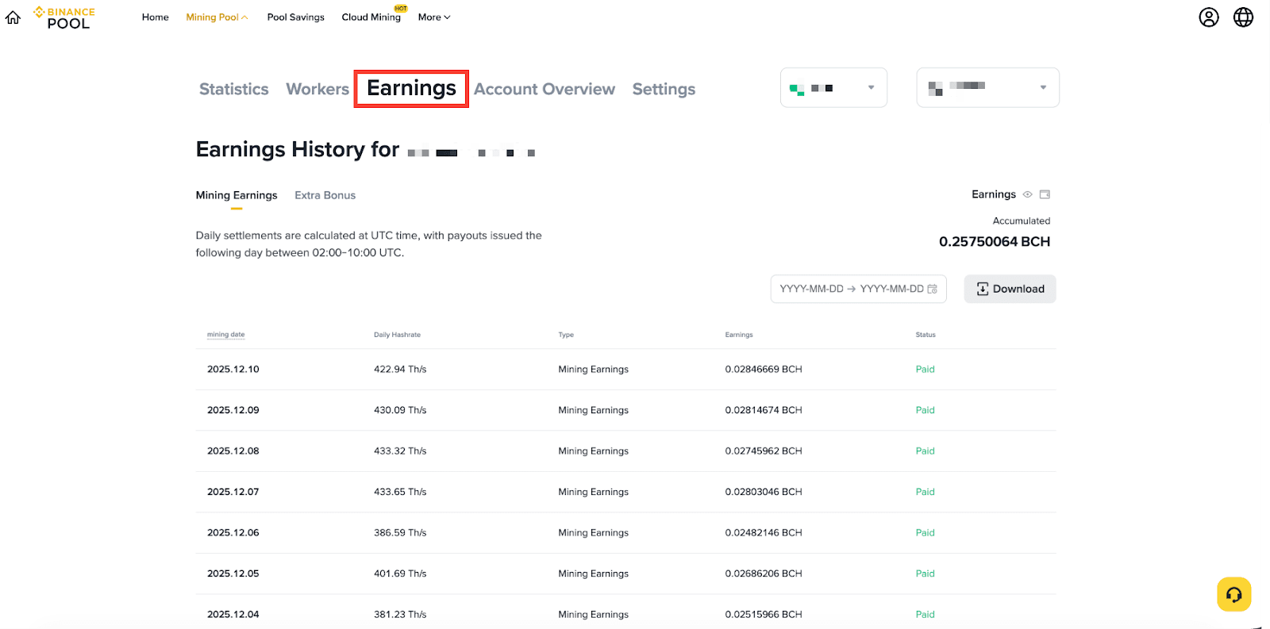This screenshot has height=629, width=1270.
Task: Click the 433.32 Th/s hashrate value
Action: 400,451
